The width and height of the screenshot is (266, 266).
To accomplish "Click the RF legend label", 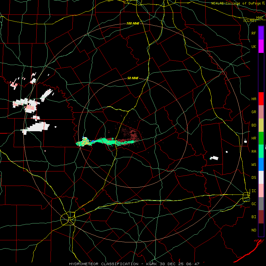I will 254,33.
